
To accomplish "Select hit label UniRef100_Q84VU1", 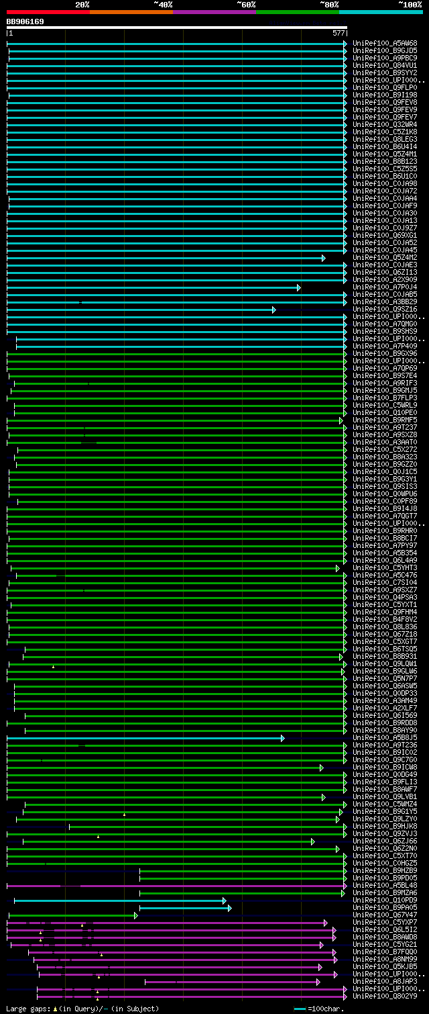I will click(385, 65).
